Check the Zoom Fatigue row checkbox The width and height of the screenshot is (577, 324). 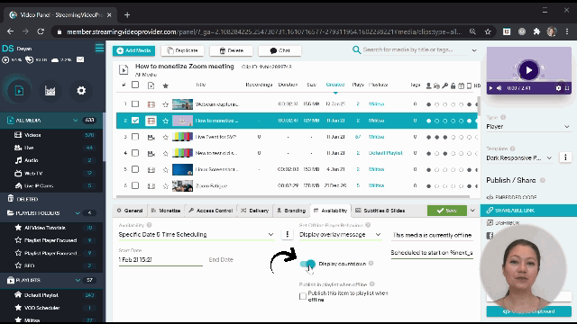click(135, 185)
